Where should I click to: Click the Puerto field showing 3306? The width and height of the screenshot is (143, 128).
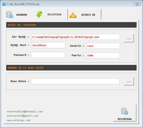103,55
